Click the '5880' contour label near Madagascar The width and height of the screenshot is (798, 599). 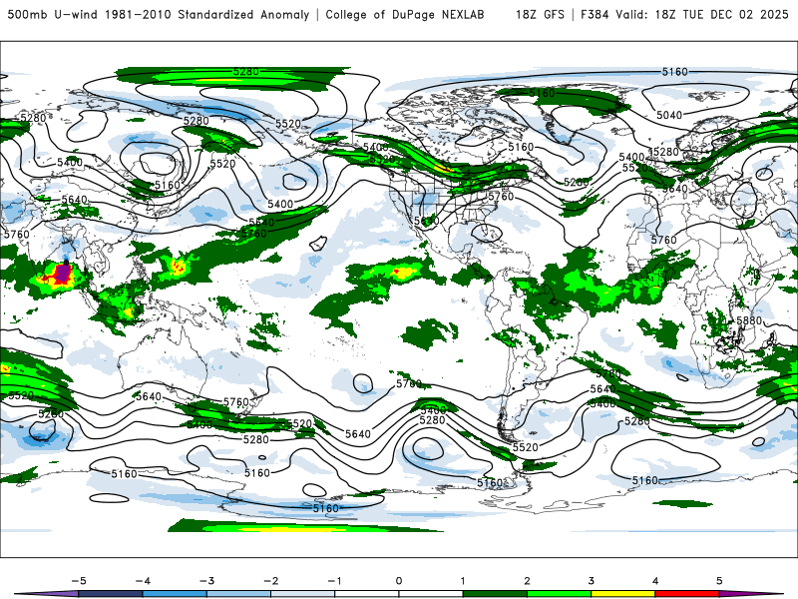click(749, 320)
